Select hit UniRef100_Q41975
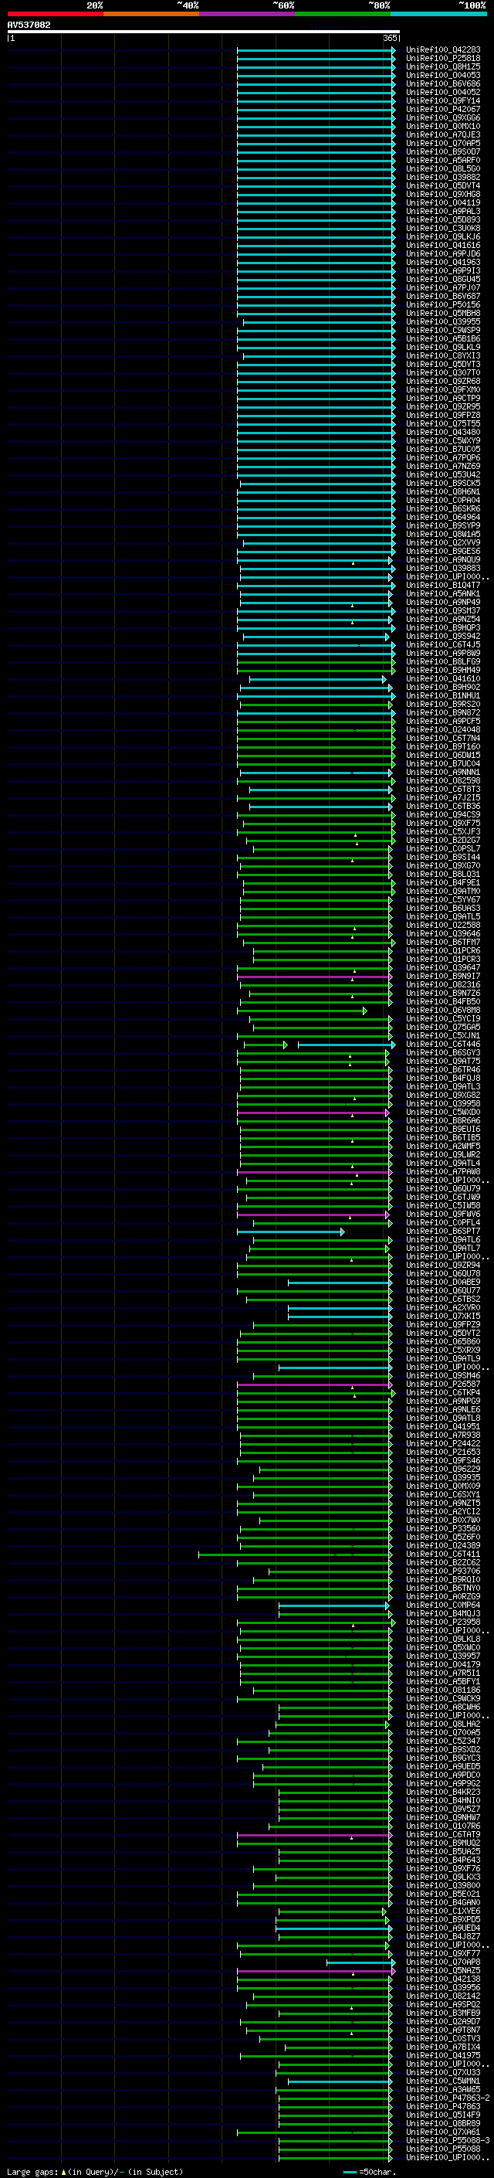The height and width of the screenshot is (2178, 494). pos(443,2055)
